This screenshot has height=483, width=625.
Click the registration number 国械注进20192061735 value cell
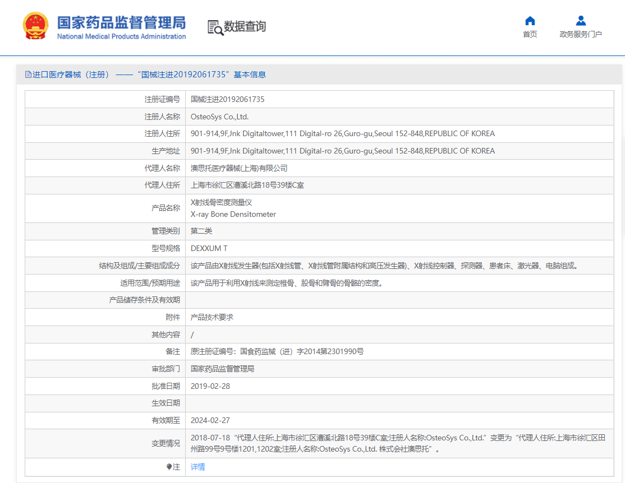227,99
